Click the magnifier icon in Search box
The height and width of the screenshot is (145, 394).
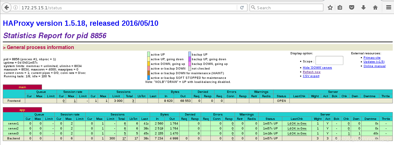253,7
